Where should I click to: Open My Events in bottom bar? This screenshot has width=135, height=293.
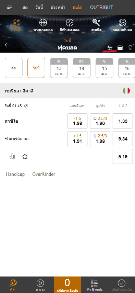95,285
